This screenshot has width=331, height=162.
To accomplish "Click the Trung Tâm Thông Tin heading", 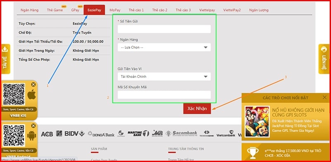I will pos(186,149).
